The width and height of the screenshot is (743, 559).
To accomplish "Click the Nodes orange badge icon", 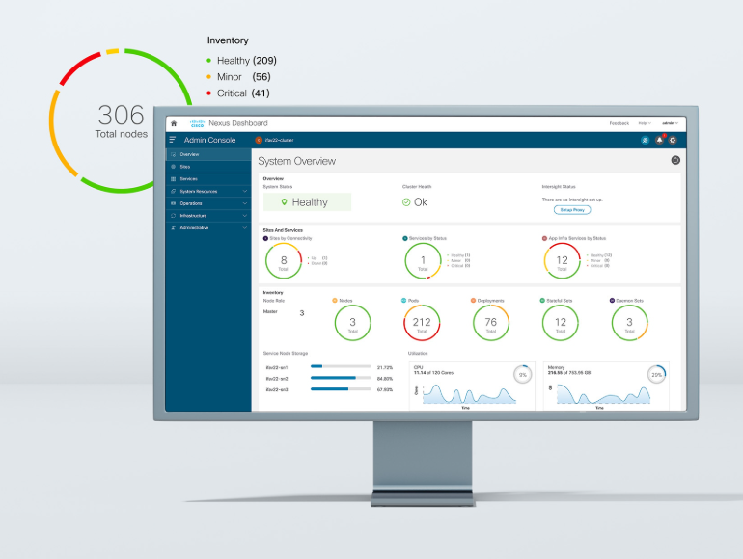I will (x=335, y=301).
